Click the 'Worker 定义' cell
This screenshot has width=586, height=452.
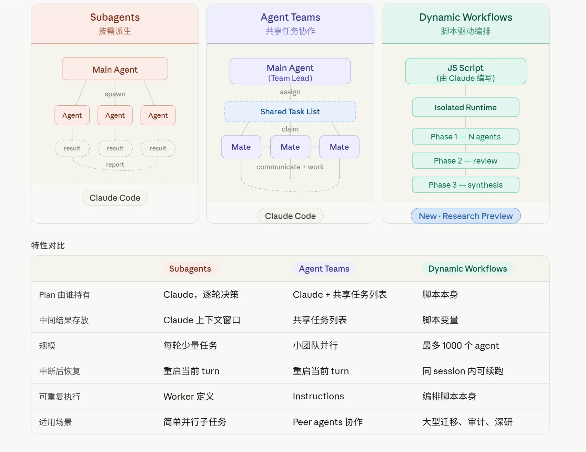pos(189,397)
